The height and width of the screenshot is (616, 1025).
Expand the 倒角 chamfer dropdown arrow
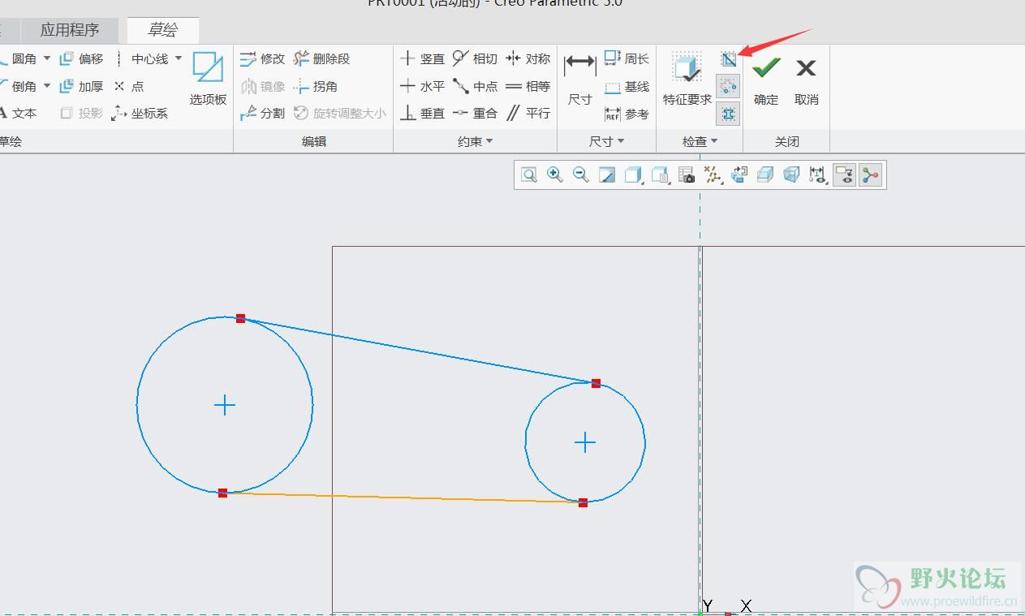click(47, 85)
